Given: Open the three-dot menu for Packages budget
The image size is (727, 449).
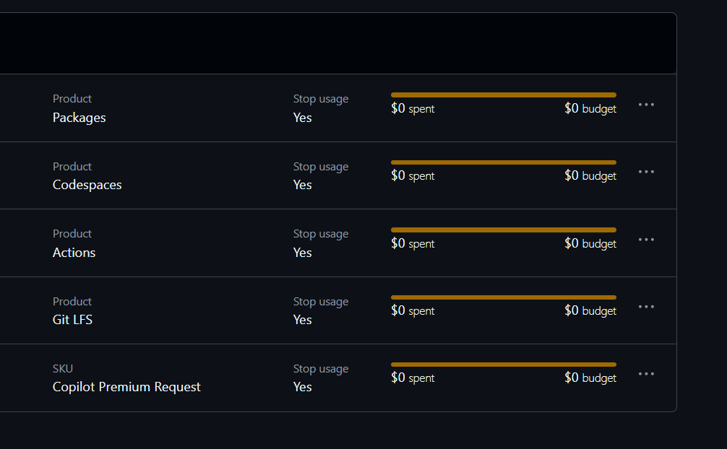Looking at the screenshot, I should point(646,105).
